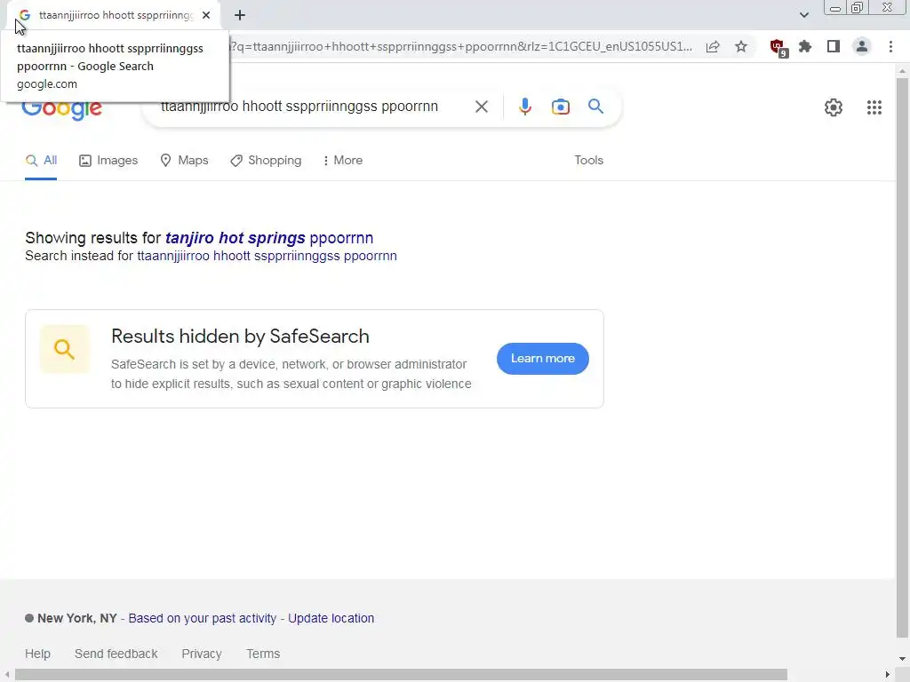
Task: Click Update location link
Action: click(x=331, y=618)
